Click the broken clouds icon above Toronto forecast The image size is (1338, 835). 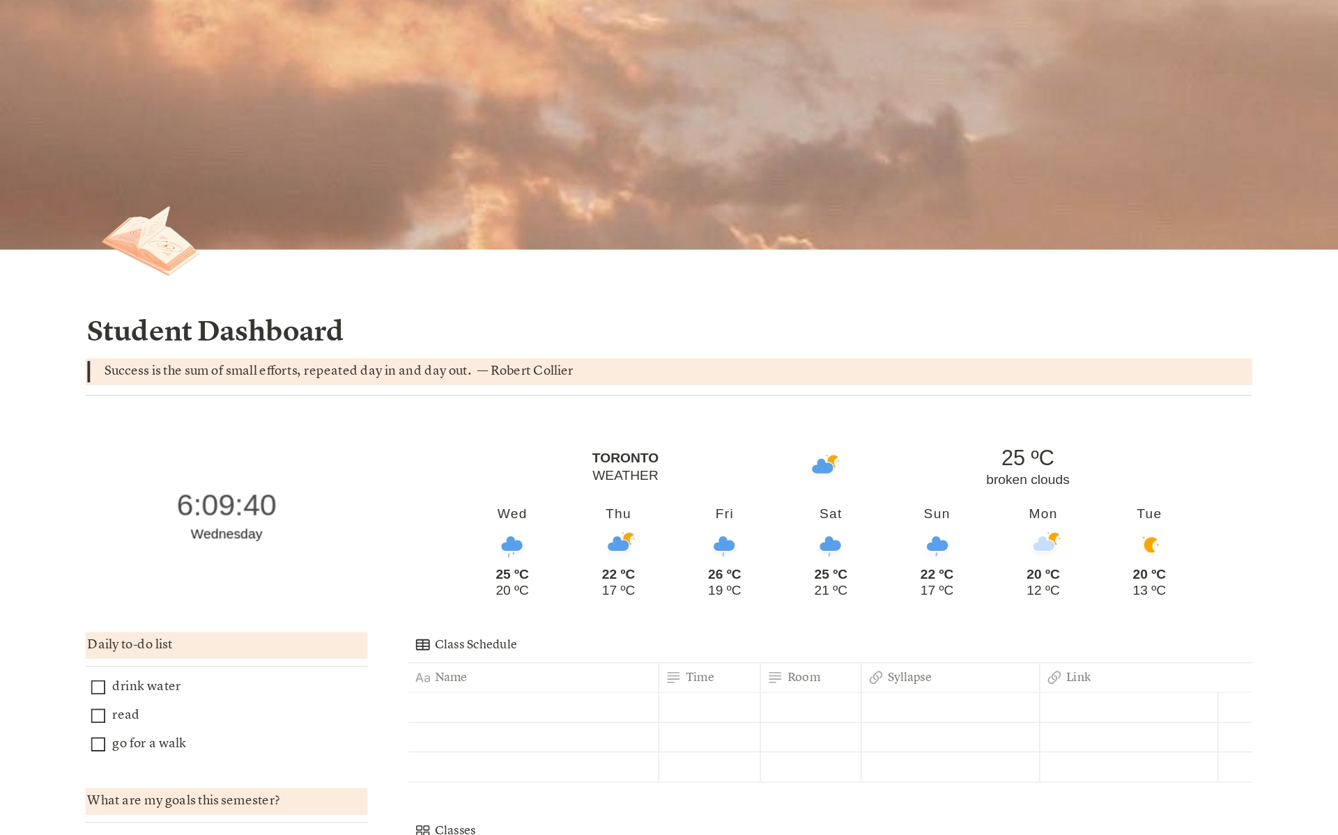click(823, 463)
